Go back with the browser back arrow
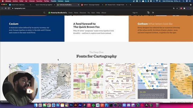Viewport: 193px width, 108px height. click(2, 8)
